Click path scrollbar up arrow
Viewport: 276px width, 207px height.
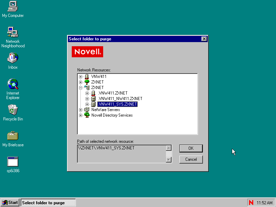[169, 148]
